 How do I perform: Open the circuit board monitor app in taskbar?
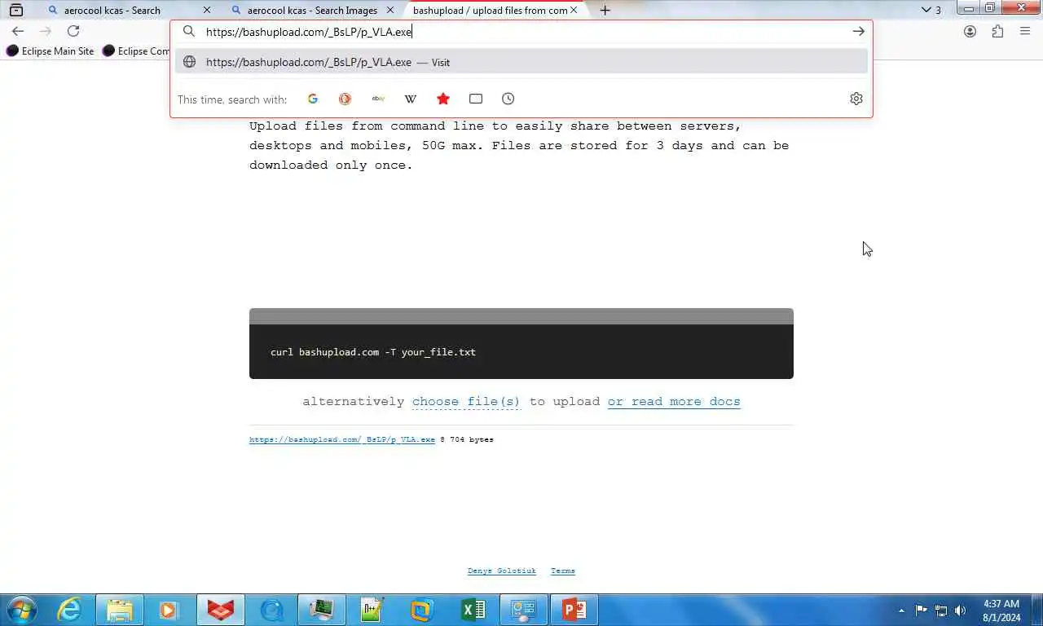(x=321, y=610)
